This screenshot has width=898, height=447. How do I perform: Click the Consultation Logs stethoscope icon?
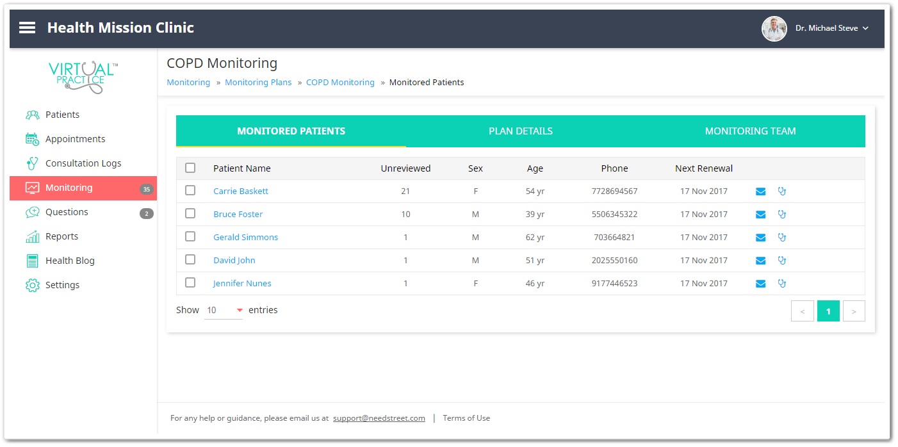[32, 163]
